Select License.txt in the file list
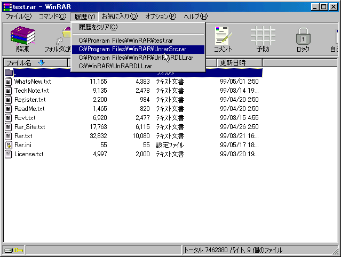The image size is (341, 257). [x=29, y=154]
